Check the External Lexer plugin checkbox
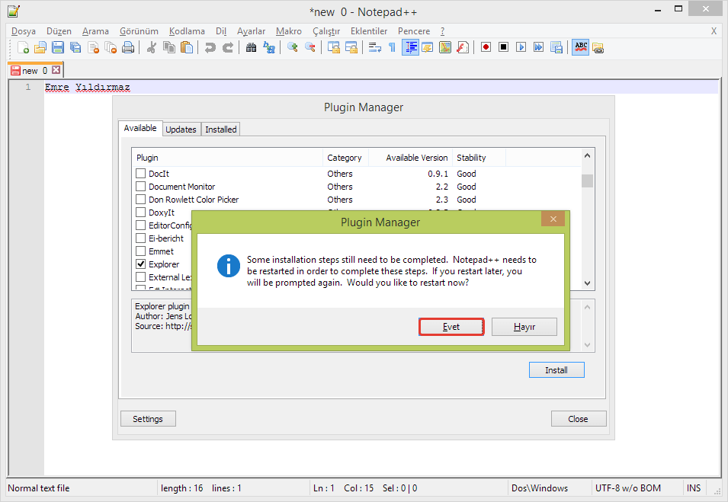Image resolution: width=728 pixels, height=502 pixels. pyautogui.click(x=141, y=277)
